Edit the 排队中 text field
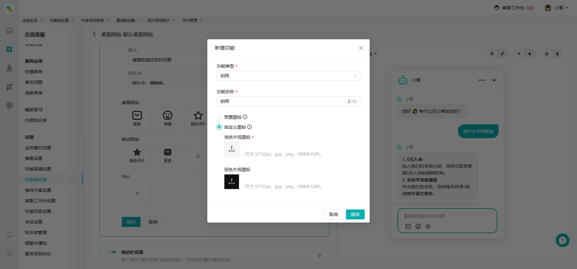The height and width of the screenshot is (269, 577). (x=168, y=83)
